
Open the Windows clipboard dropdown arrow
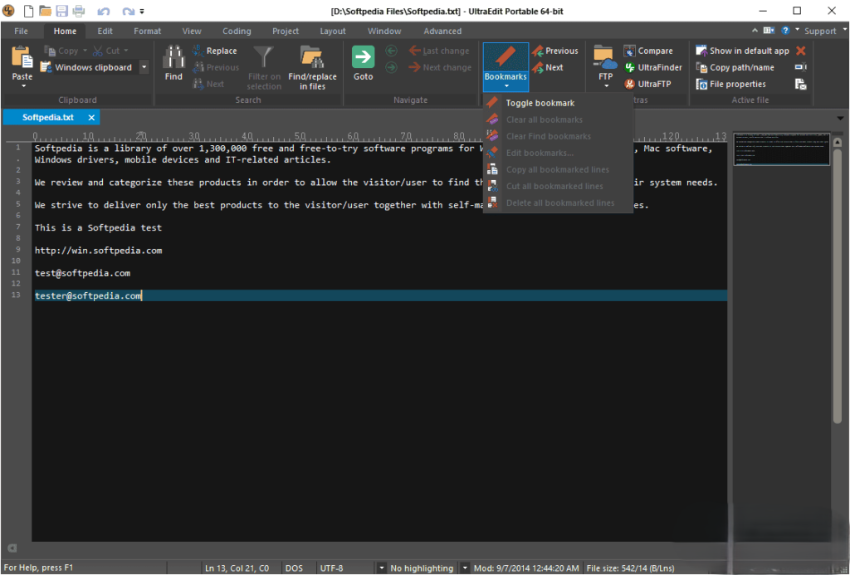[144, 68]
